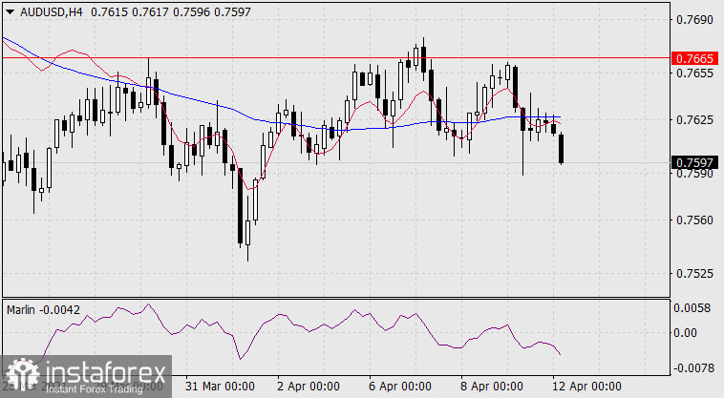Select the 6 Apr 00:00 time label
The height and width of the screenshot is (398, 724).
pyautogui.click(x=400, y=387)
